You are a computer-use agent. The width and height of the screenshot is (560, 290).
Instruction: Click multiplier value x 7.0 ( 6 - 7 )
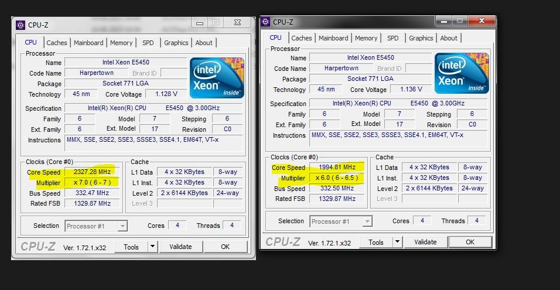tap(92, 183)
